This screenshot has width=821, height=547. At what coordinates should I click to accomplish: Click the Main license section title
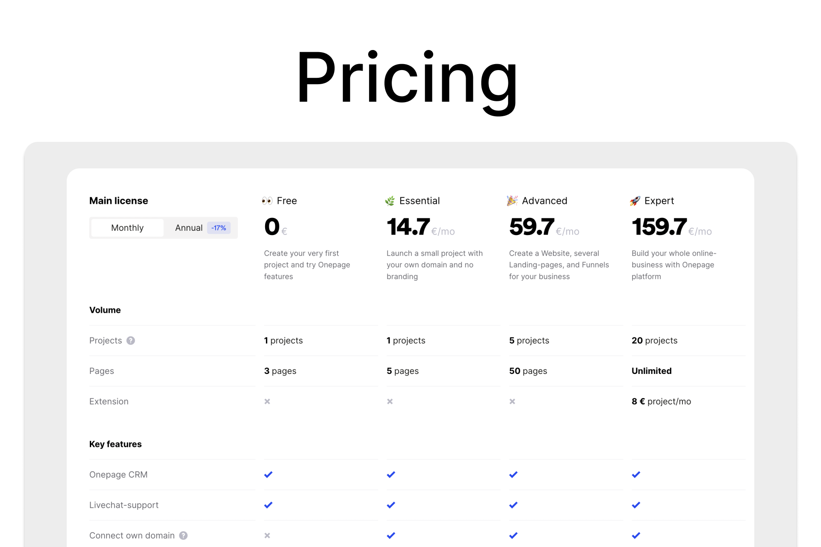[118, 200]
